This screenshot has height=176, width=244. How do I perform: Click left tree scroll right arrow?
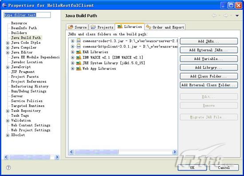[57, 157]
